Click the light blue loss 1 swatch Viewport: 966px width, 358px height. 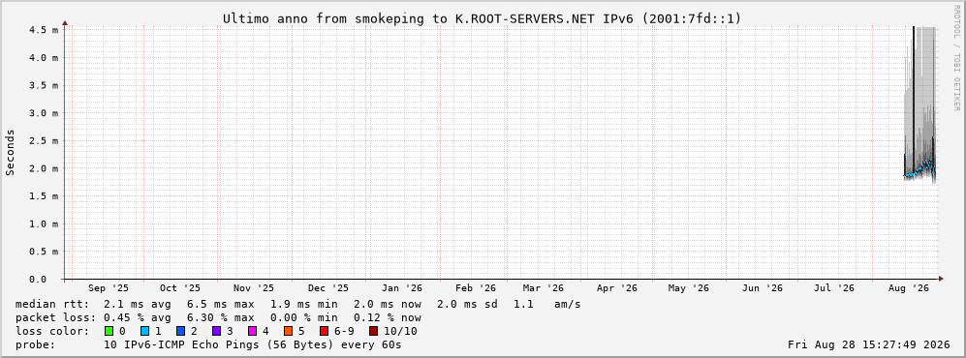[x=144, y=331]
